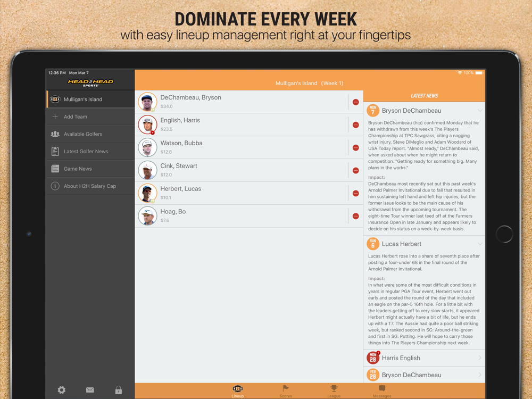This screenshot has height=399, width=532.
Task: Click the Mon 7 date badge
Action: pyautogui.click(x=373, y=111)
